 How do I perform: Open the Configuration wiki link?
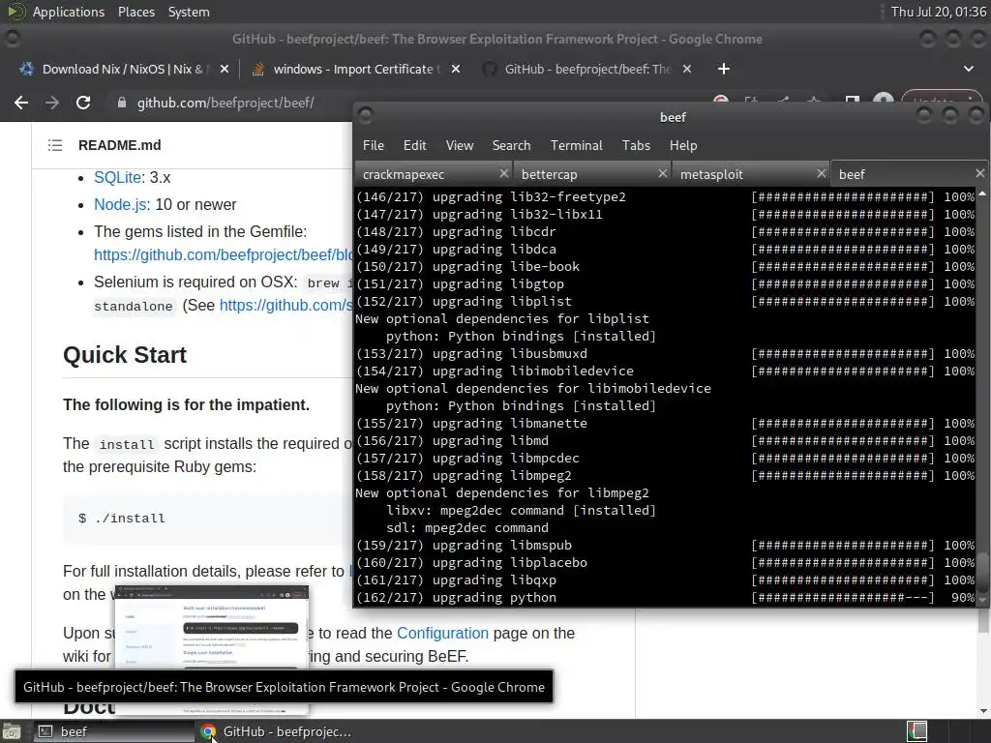(442, 633)
